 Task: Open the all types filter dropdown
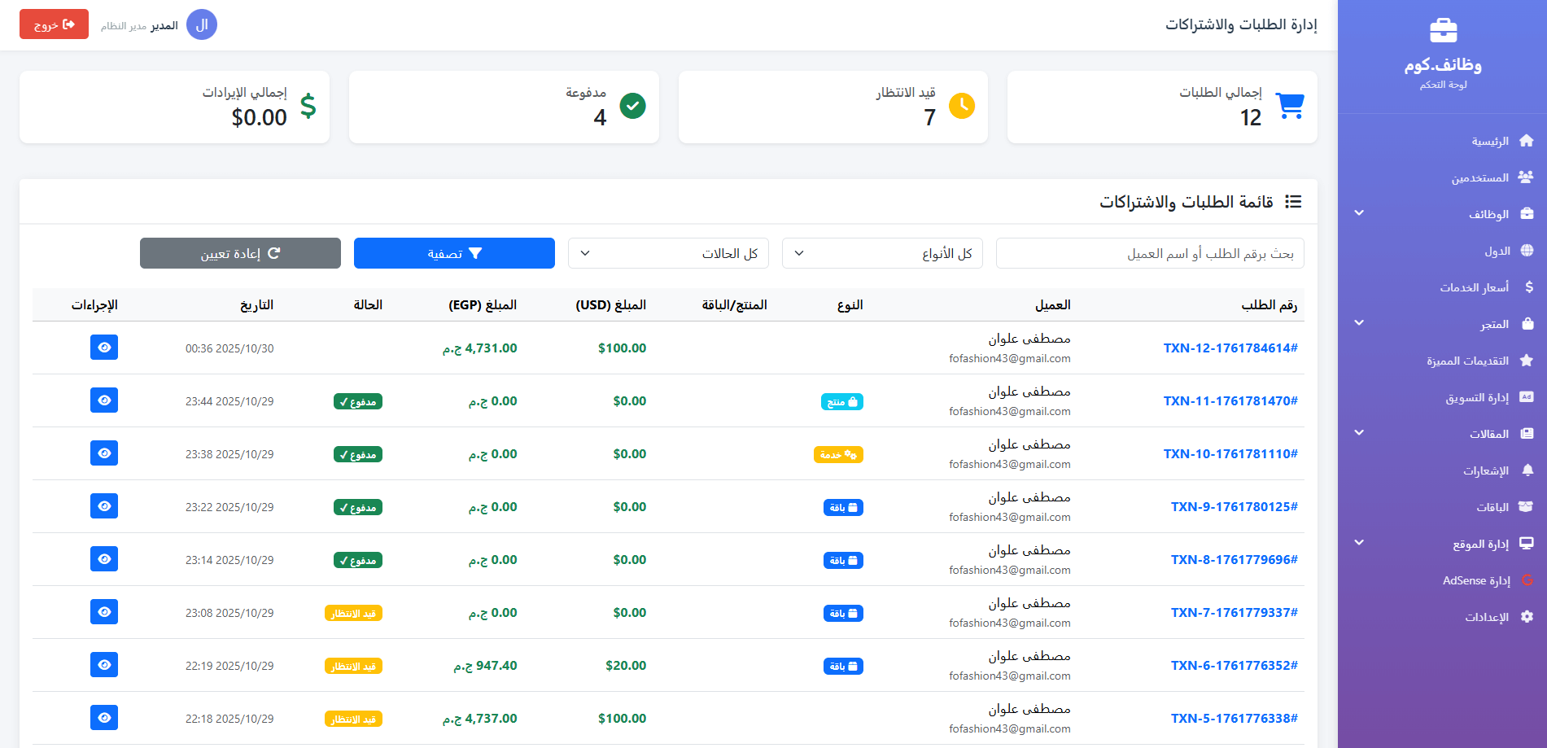click(881, 253)
